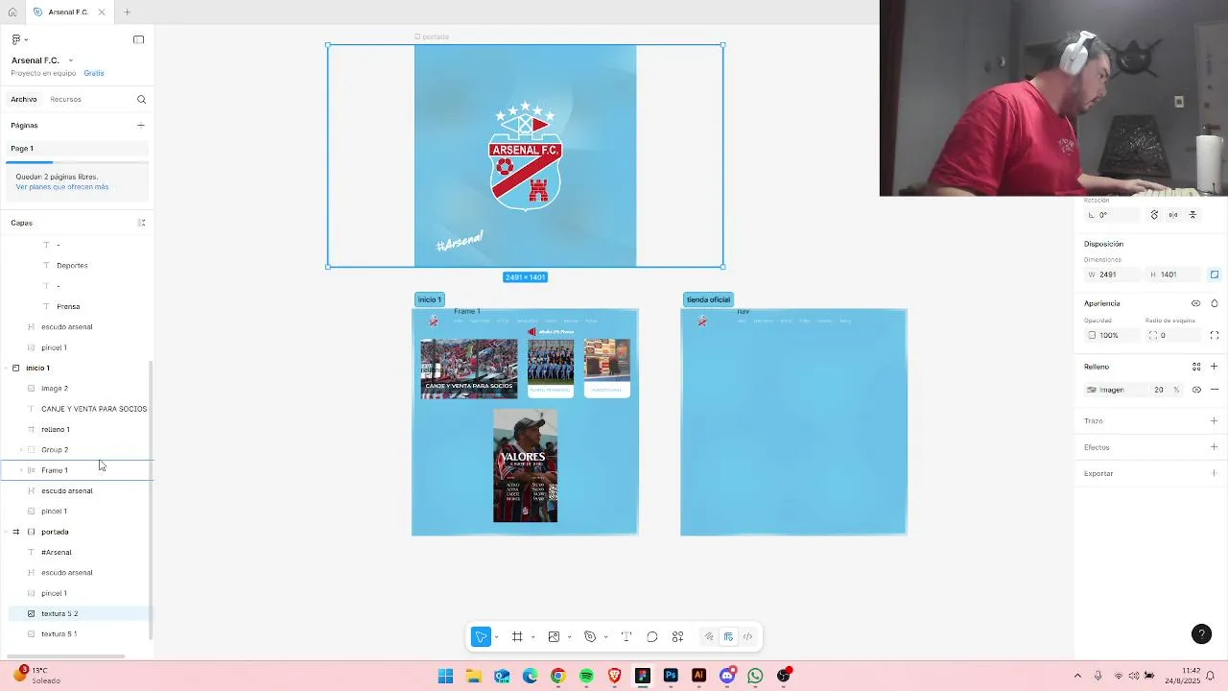Select CANJE Y VENTA PARA SOCIOS layer
The width and height of the screenshot is (1228, 691).
click(x=94, y=409)
